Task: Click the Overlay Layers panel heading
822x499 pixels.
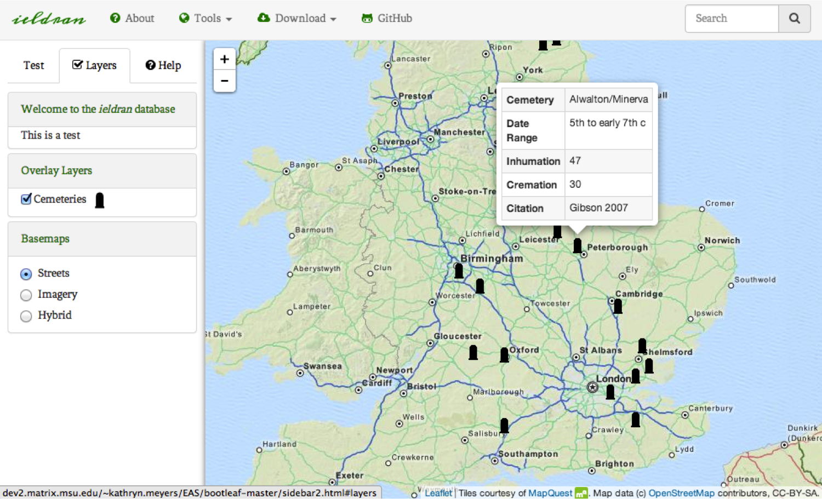Action: pyautogui.click(x=102, y=171)
